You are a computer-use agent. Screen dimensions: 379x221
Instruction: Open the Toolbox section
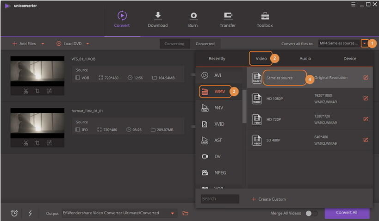pos(265,16)
